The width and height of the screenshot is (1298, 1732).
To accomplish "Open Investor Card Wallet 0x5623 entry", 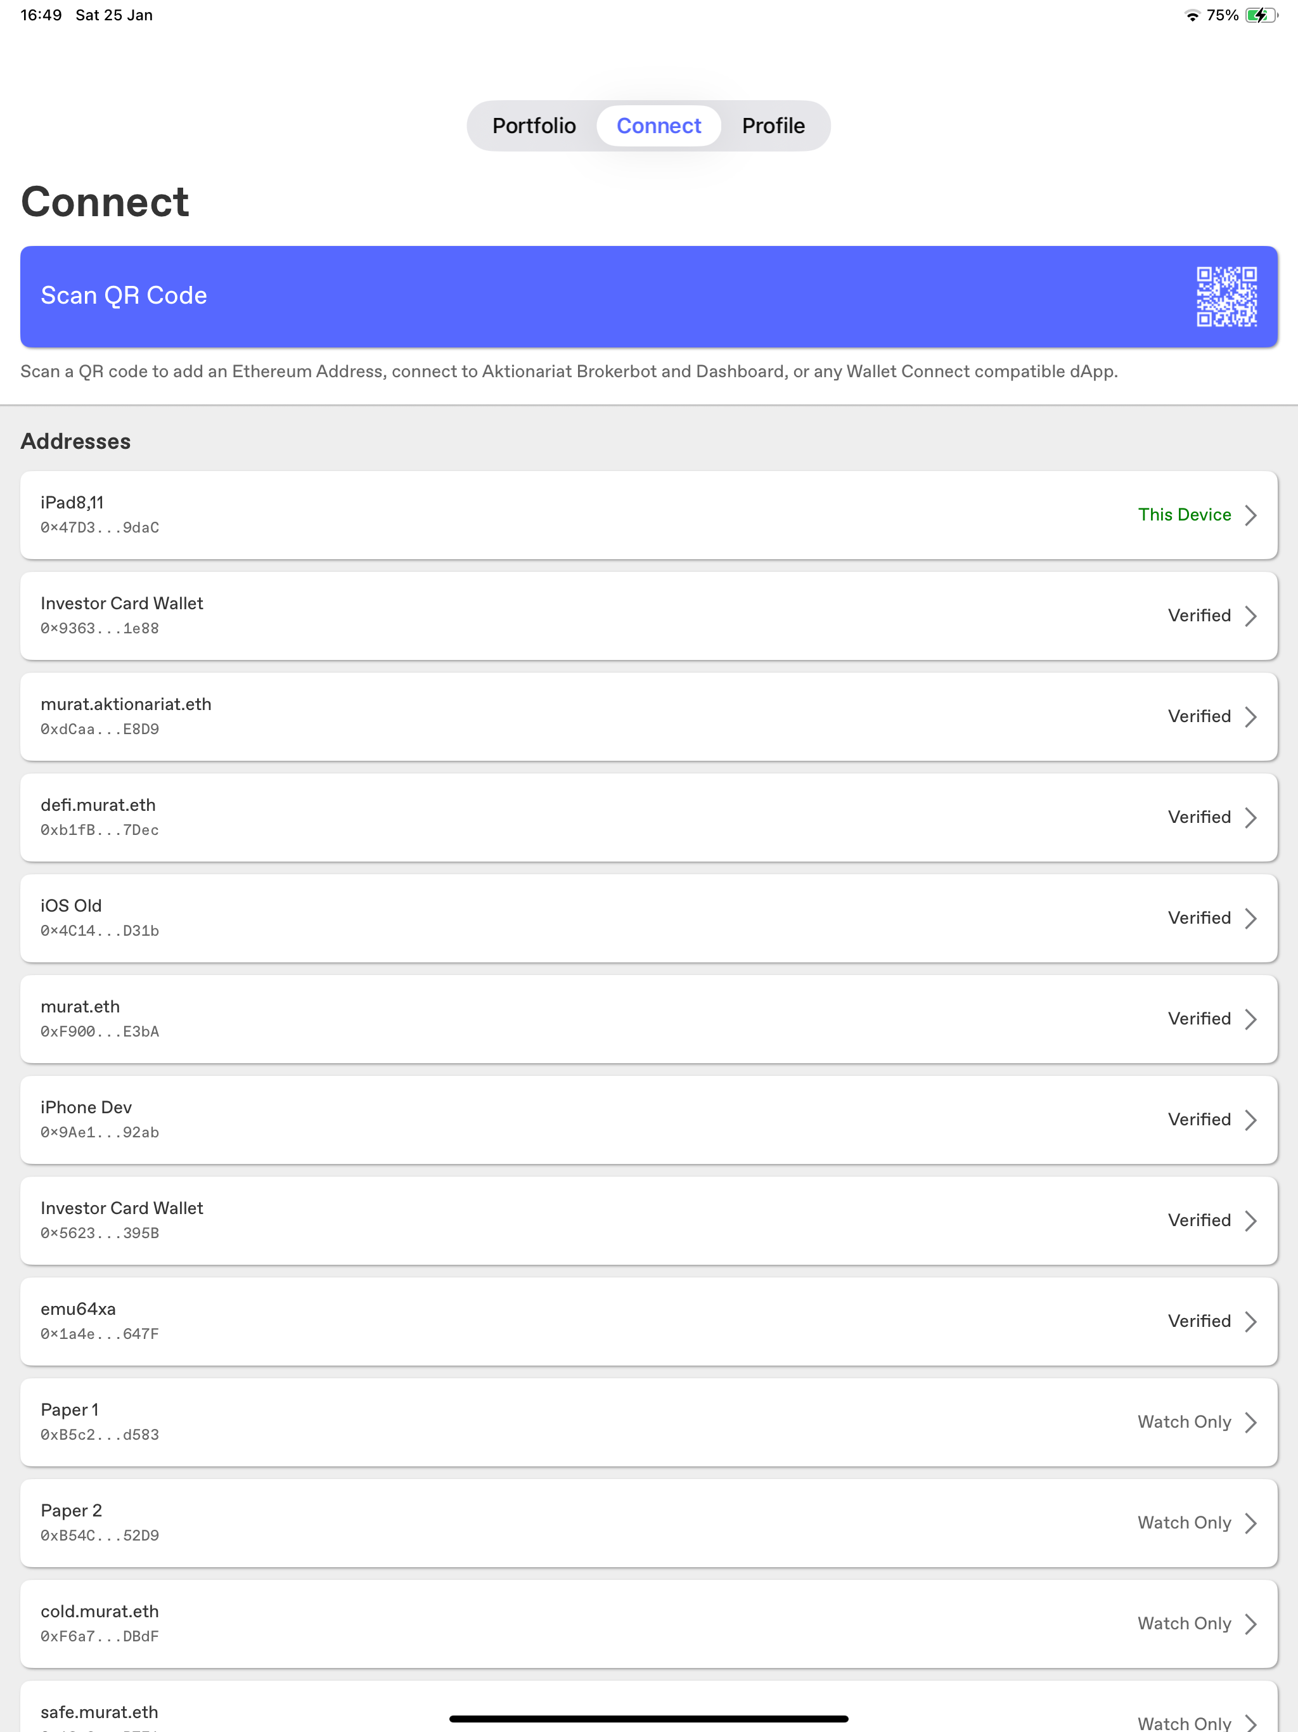I will (x=649, y=1220).
